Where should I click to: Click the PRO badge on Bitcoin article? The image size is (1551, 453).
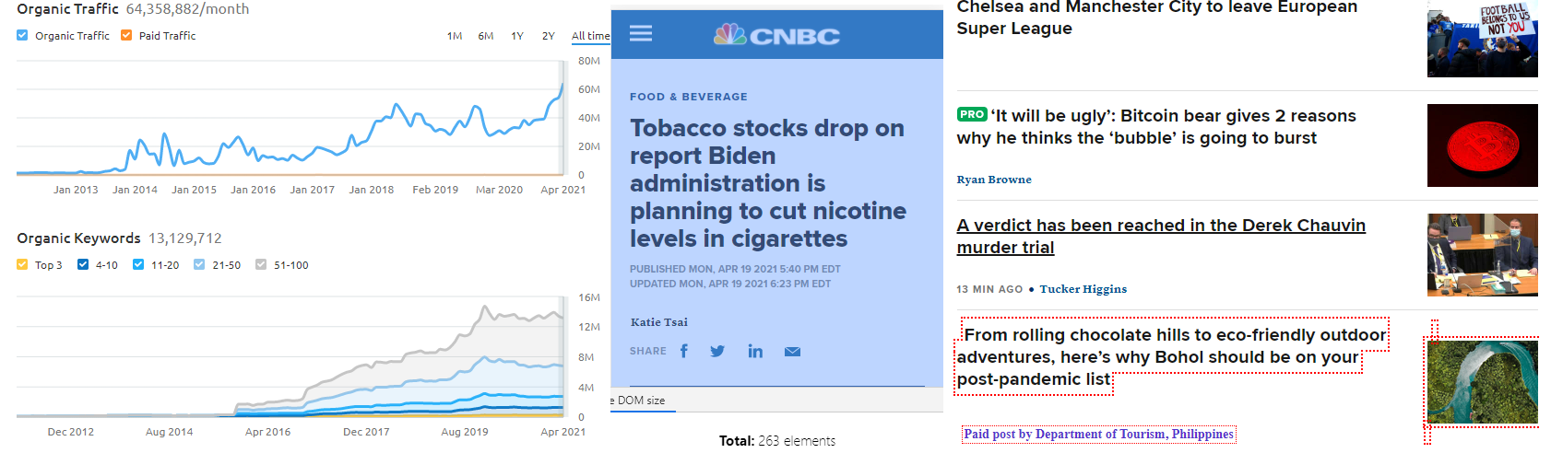[972, 114]
